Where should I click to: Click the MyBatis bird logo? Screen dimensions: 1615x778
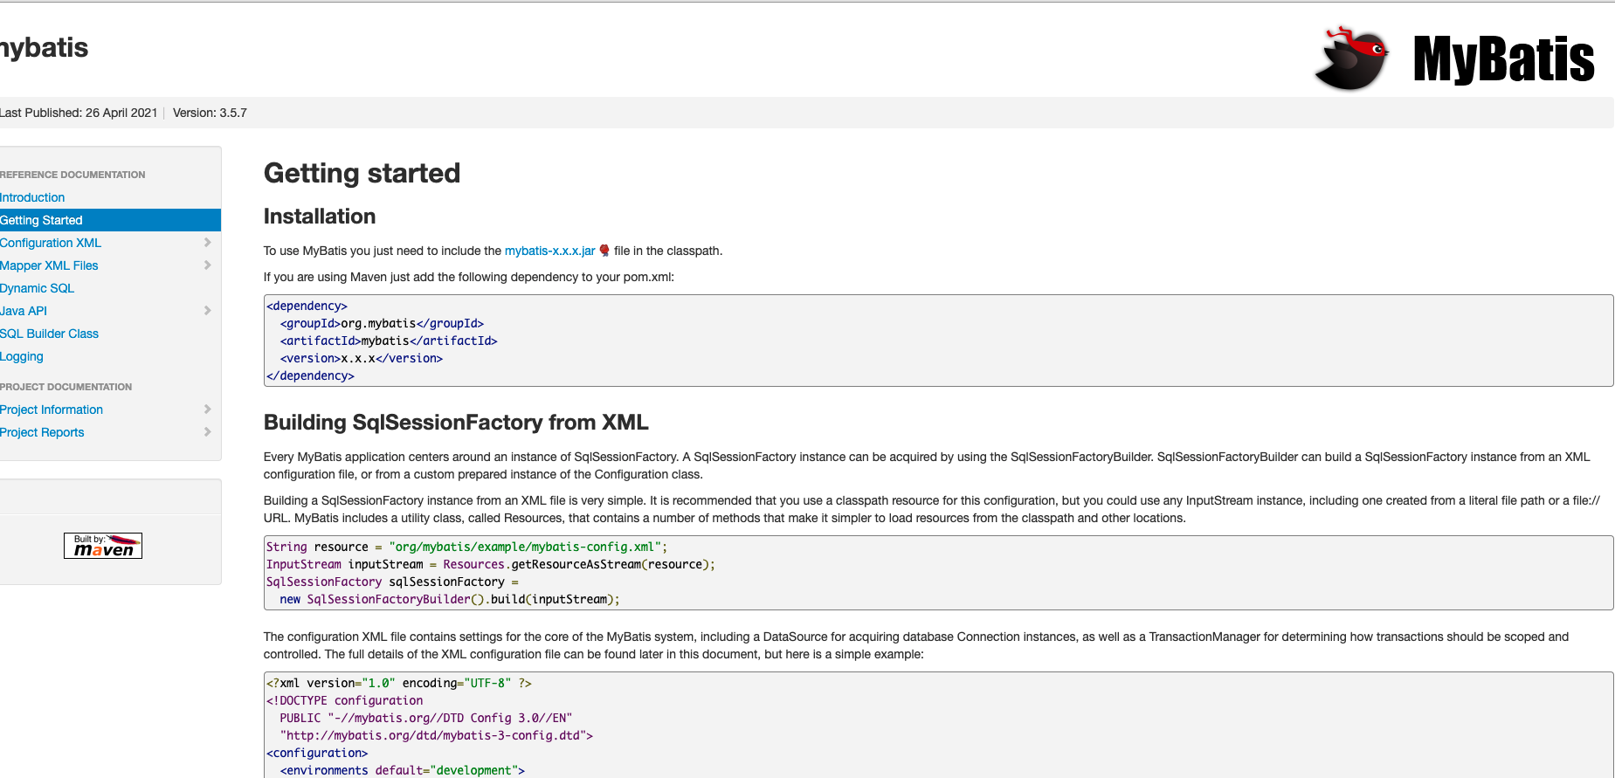tap(1352, 59)
